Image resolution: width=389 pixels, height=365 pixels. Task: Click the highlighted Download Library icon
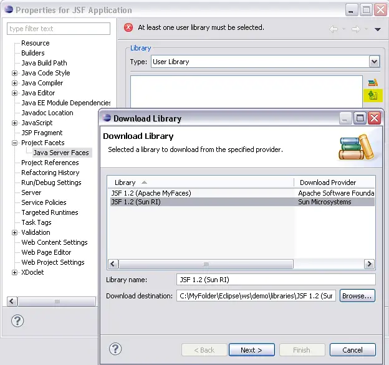(x=373, y=95)
